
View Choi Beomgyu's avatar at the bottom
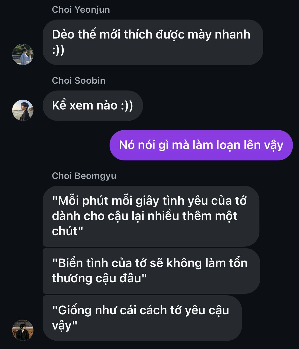(x=23, y=330)
